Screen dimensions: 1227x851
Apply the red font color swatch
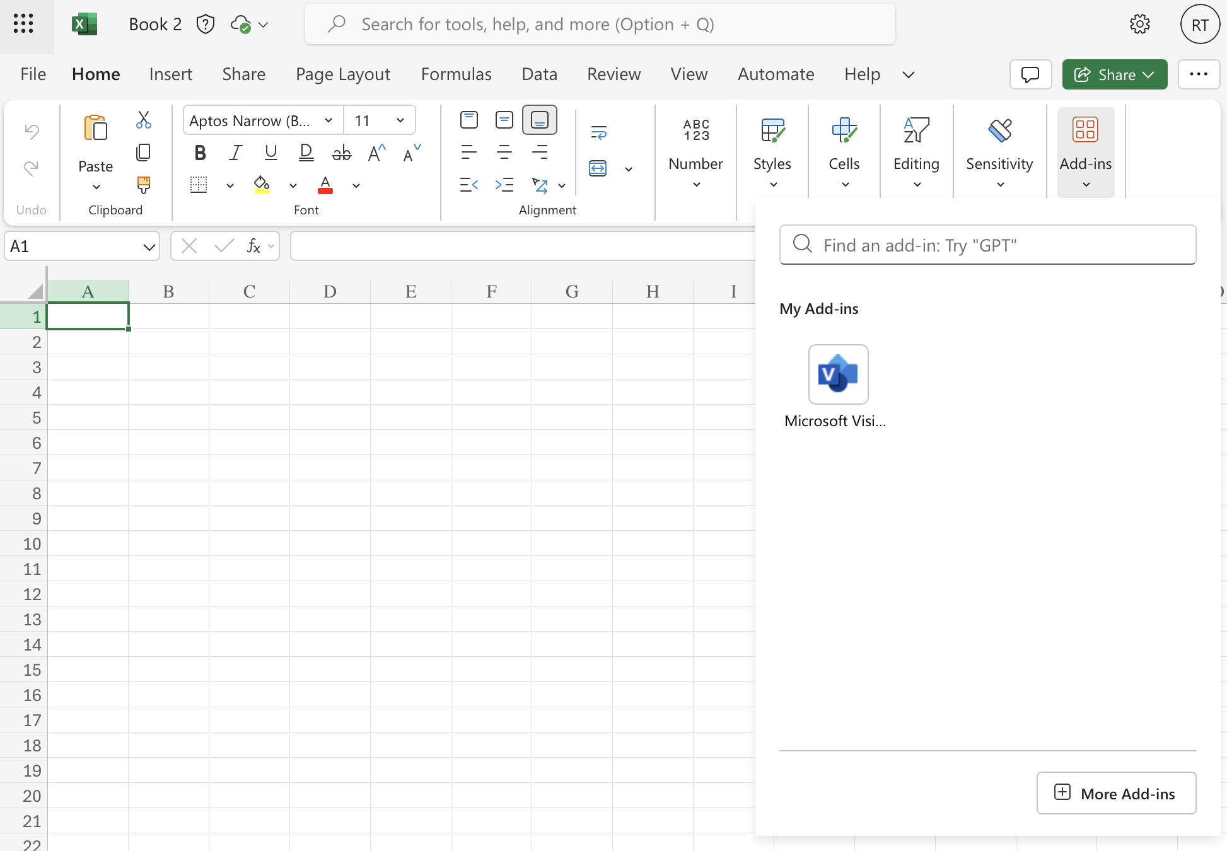coord(325,185)
